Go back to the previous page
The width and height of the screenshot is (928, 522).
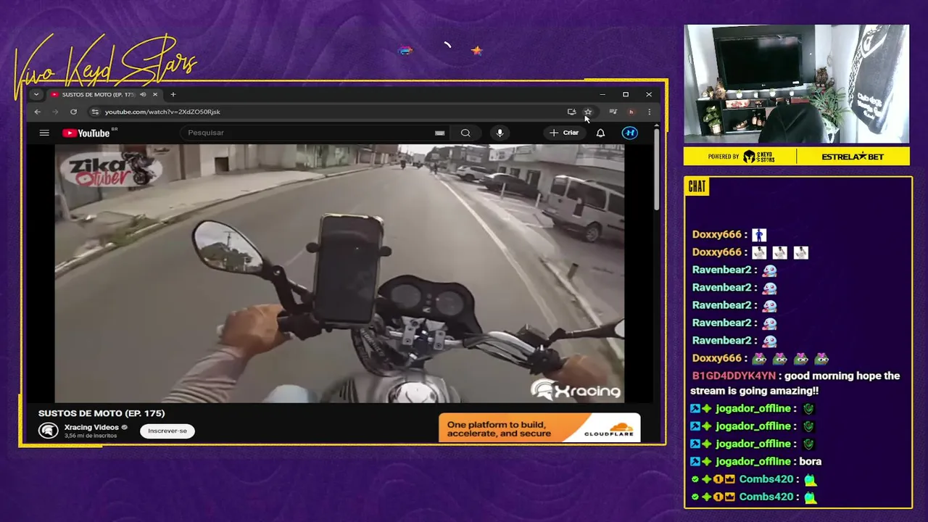[x=38, y=112]
